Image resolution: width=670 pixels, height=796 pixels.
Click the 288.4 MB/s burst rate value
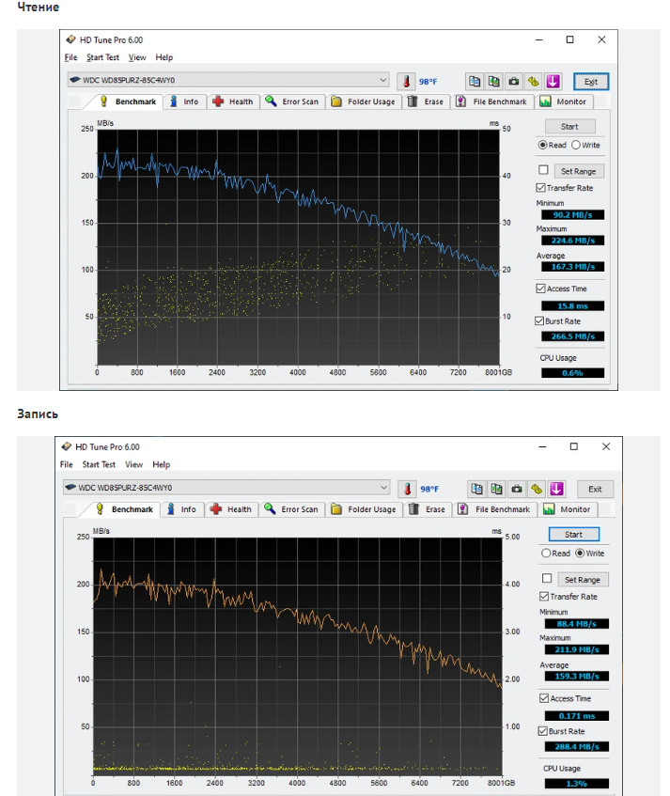pyautogui.click(x=577, y=746)
